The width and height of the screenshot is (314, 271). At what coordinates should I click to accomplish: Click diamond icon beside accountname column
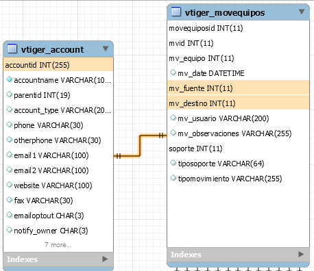9,79
